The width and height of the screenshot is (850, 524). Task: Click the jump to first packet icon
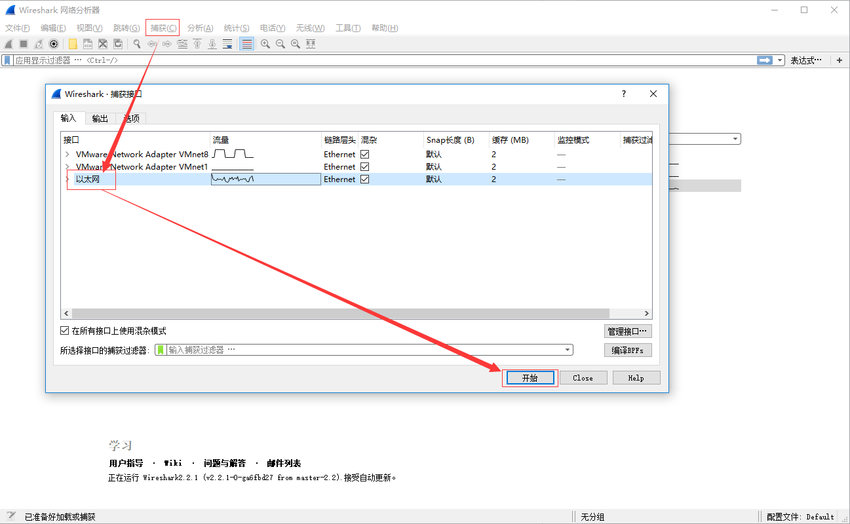pos(197,44)
